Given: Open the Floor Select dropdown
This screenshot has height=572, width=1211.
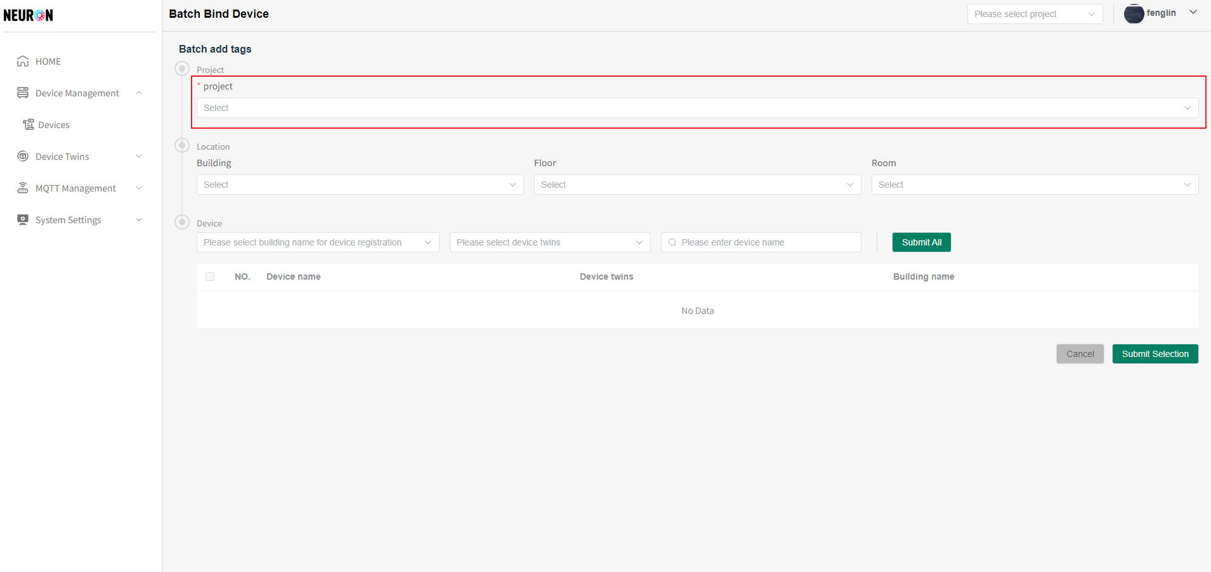Looking at the screenshot, I should [x=697, y=185].
